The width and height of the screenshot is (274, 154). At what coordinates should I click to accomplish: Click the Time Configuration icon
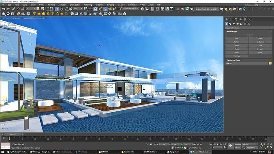(225, 148)
